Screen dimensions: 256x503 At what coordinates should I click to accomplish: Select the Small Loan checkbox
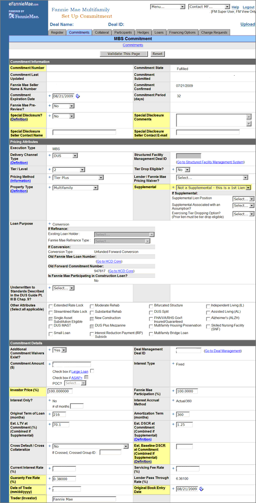(51, 334)
